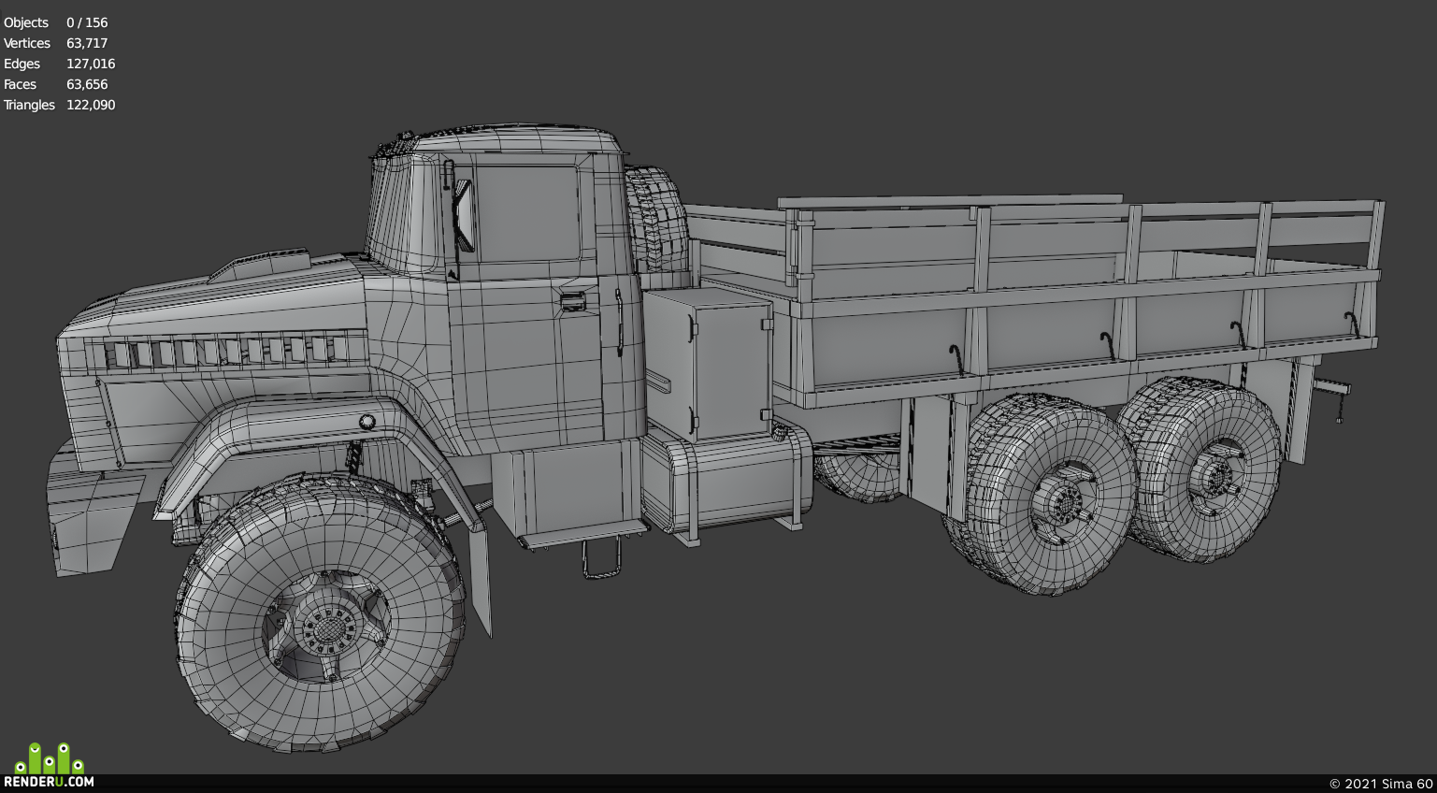
Task: Click the Triangles 122,090 statistic line
Action: (59, 105)
